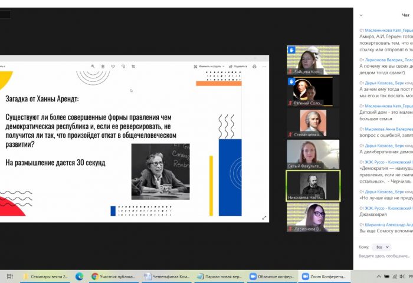
Task: Click the print icon in viewer toolbar
Action: 255,66
